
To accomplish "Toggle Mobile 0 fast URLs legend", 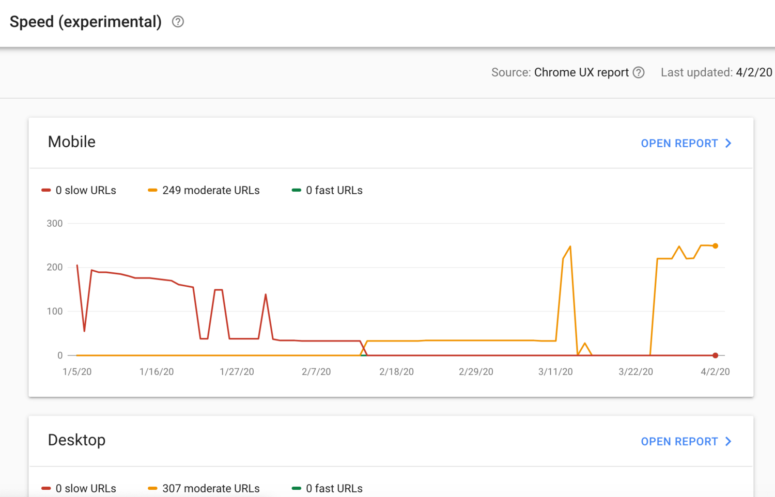I will pos(327,190).
